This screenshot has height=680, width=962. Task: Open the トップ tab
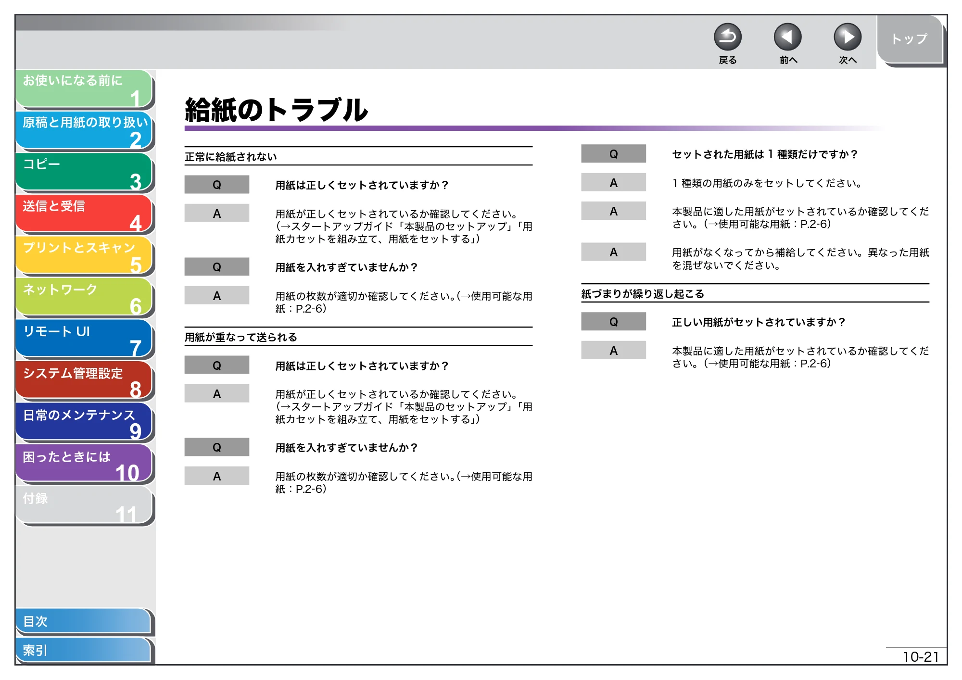click(909, 39)
